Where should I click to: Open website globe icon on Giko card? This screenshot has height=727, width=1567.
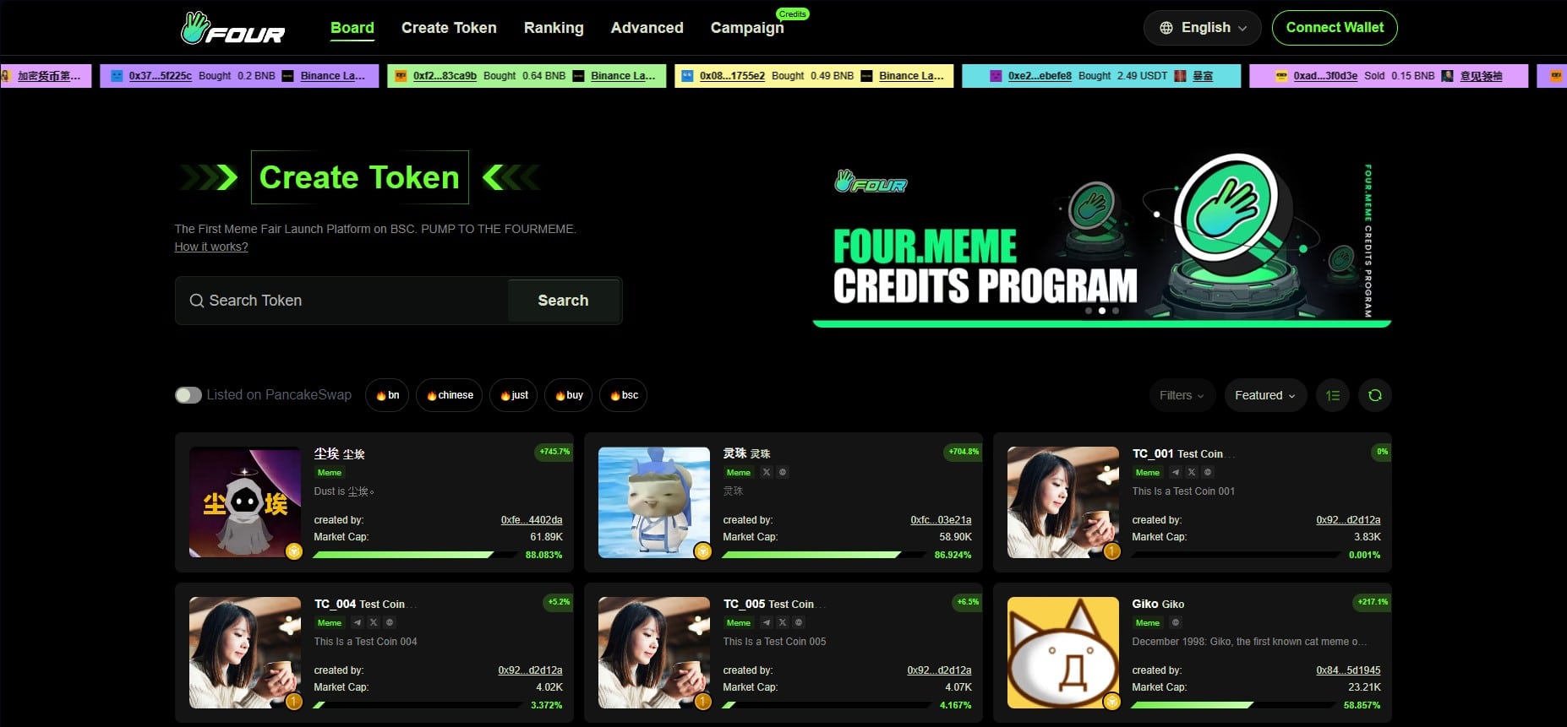pos(1176,623)
